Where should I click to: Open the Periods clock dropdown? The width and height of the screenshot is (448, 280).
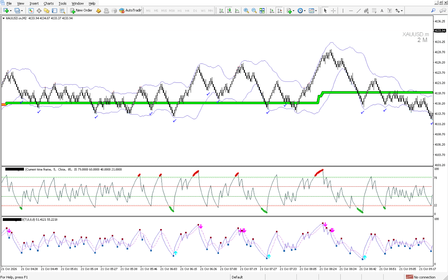pos(302,11)
